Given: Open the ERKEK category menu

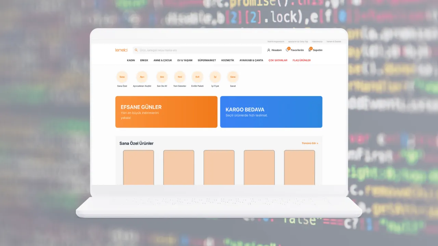Looking at the screenshot, I should (144, 60).
